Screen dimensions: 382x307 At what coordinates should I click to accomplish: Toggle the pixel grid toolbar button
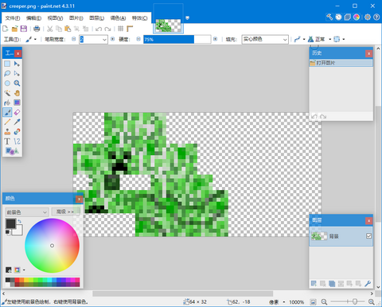point(121,29)
